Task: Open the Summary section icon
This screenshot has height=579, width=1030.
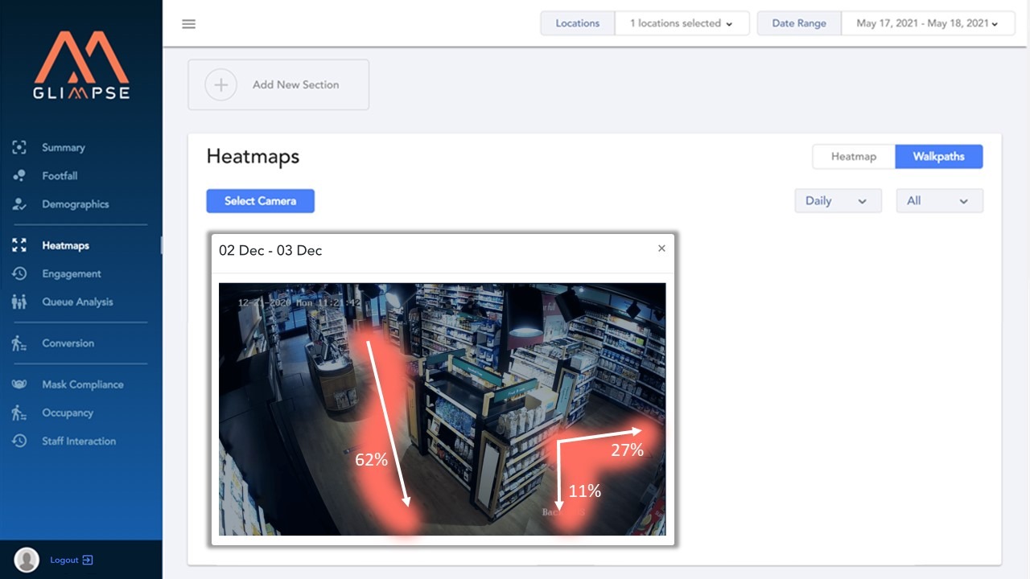Action: 19,147
